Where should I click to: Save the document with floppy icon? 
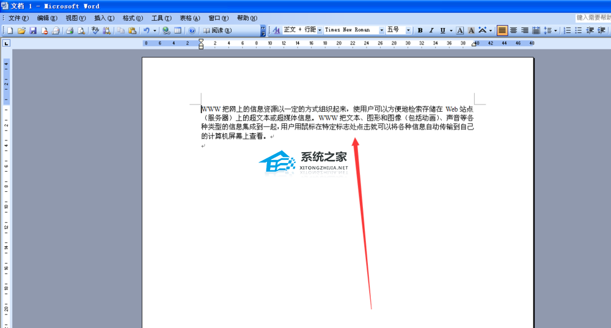point(33,31)
